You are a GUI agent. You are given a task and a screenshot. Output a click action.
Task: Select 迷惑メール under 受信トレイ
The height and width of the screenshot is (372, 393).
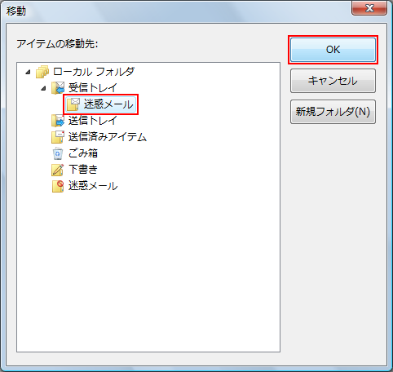click(108, 104)
